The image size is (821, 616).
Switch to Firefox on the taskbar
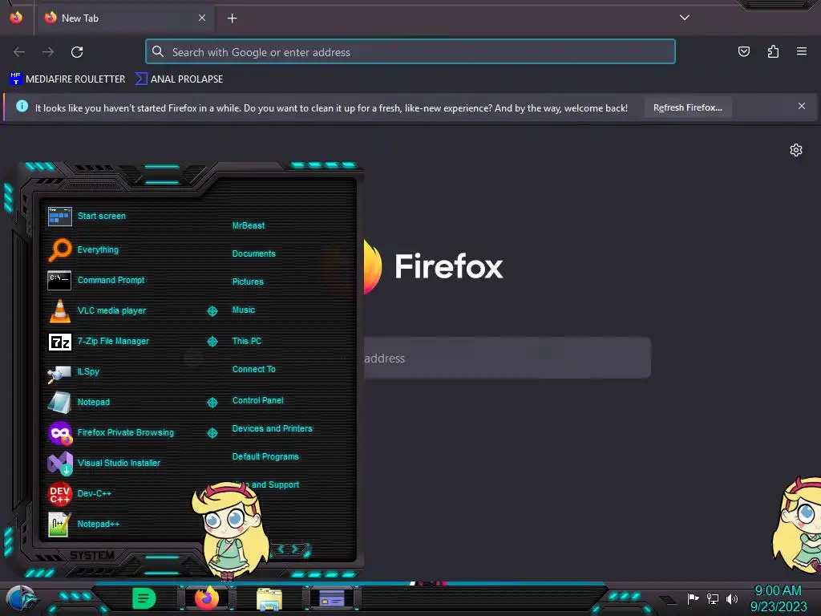pos(207,598)
